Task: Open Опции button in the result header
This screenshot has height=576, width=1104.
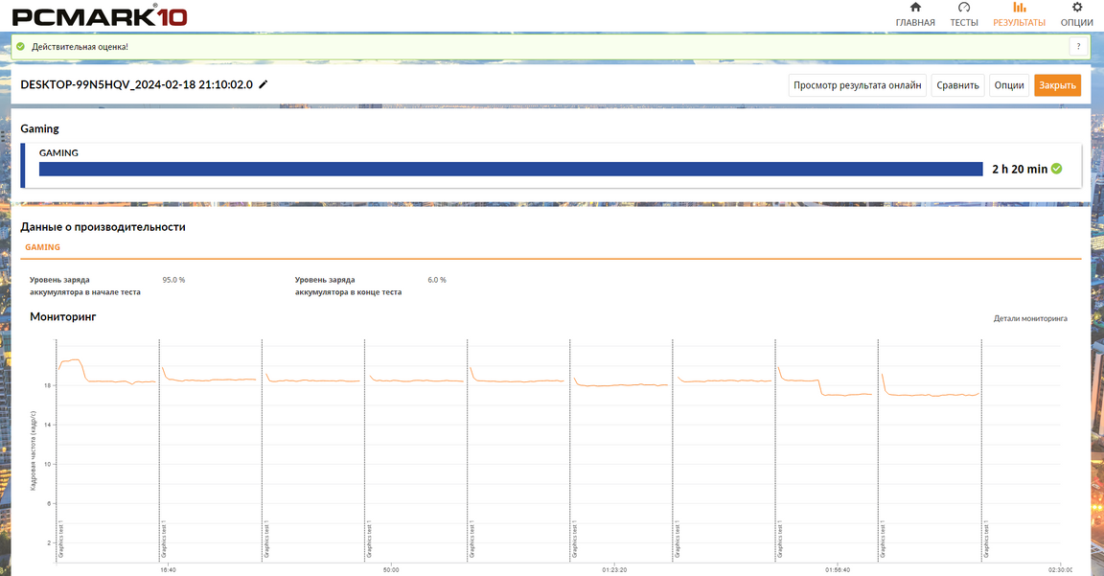Action: pos(1008,85)
